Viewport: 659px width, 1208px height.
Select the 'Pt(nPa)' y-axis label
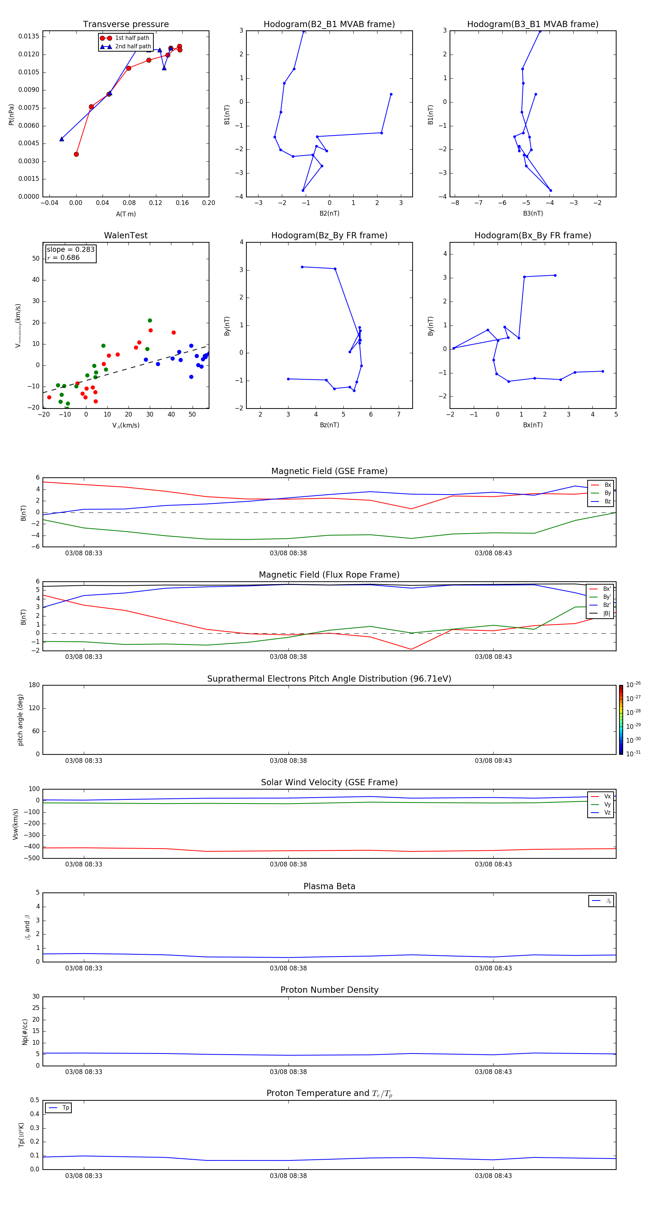pos(11,115)
